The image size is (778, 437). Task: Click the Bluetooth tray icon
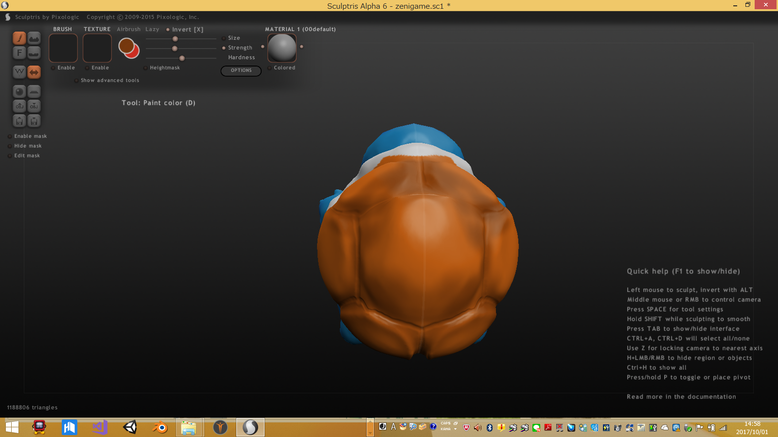490,428
